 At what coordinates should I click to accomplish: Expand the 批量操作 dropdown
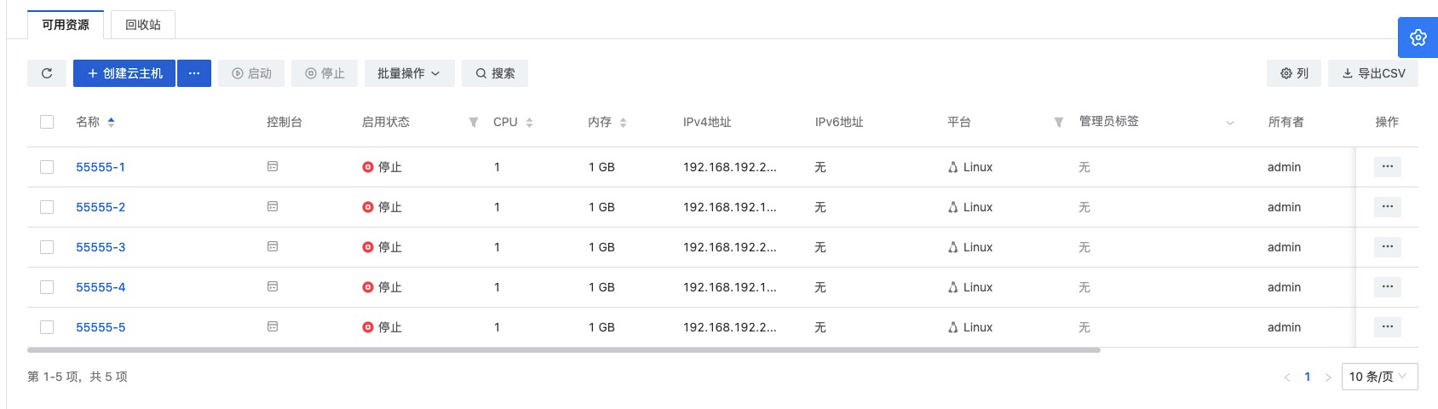pyautogui.click(x=409, y=73)
